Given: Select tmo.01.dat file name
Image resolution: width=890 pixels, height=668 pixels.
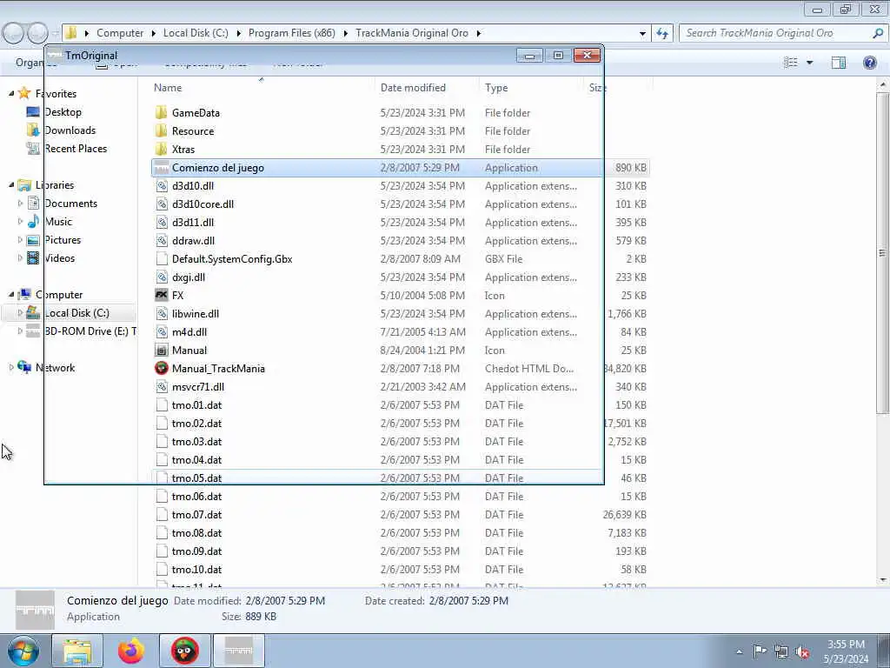Looking at the screenshot, I should pyautogui.click(x=196, y=405).
